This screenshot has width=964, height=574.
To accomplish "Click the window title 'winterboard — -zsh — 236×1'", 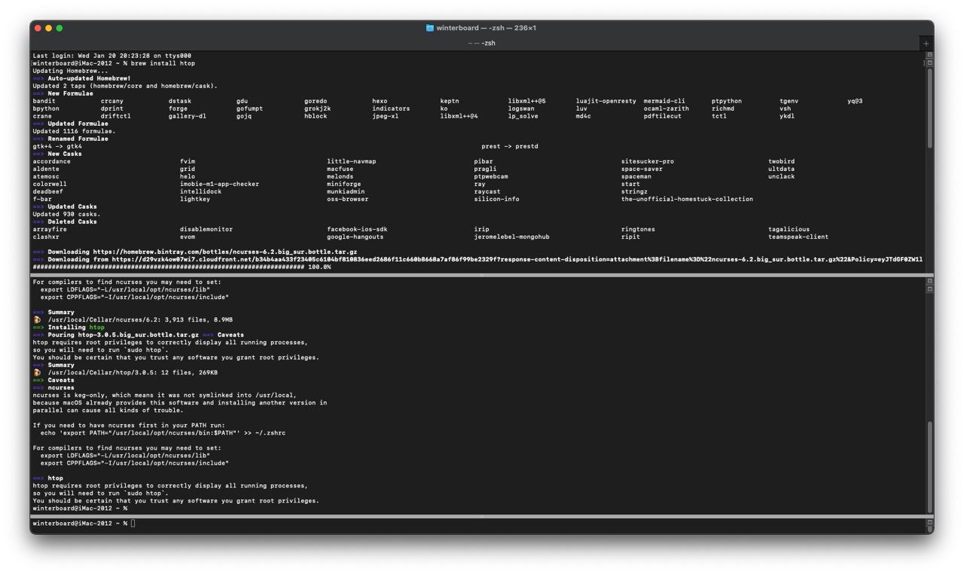I will click(487, 28).
